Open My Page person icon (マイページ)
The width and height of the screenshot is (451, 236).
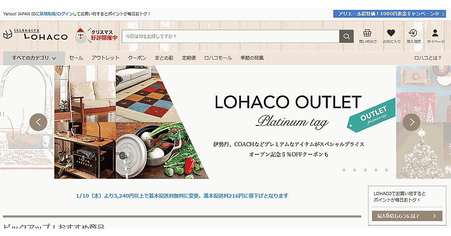coord(435,36)
